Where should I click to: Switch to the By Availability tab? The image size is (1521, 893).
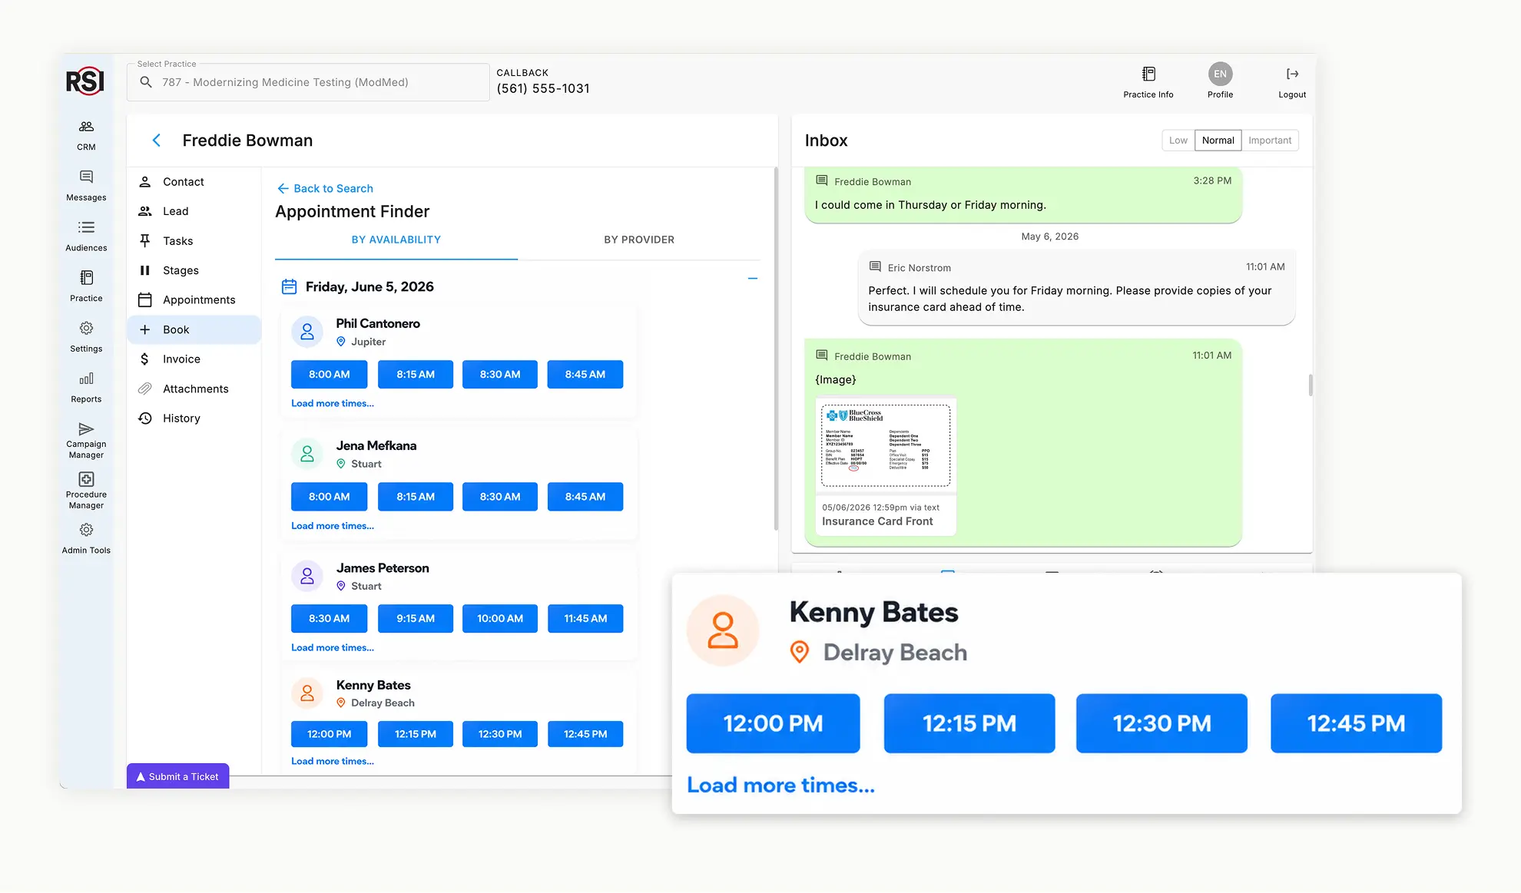click(396, 240)
